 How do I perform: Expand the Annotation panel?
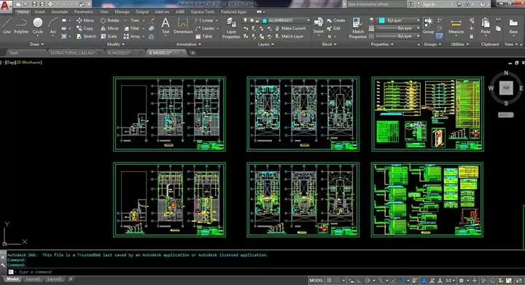pyautogui.click(x=189, y=44)
